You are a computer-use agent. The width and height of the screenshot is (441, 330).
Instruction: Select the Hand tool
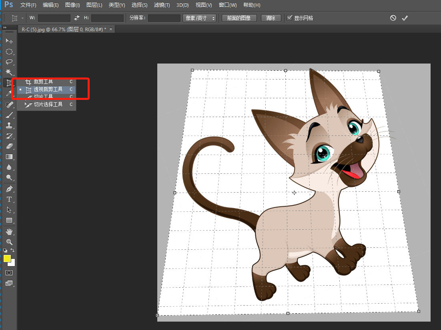9,232
